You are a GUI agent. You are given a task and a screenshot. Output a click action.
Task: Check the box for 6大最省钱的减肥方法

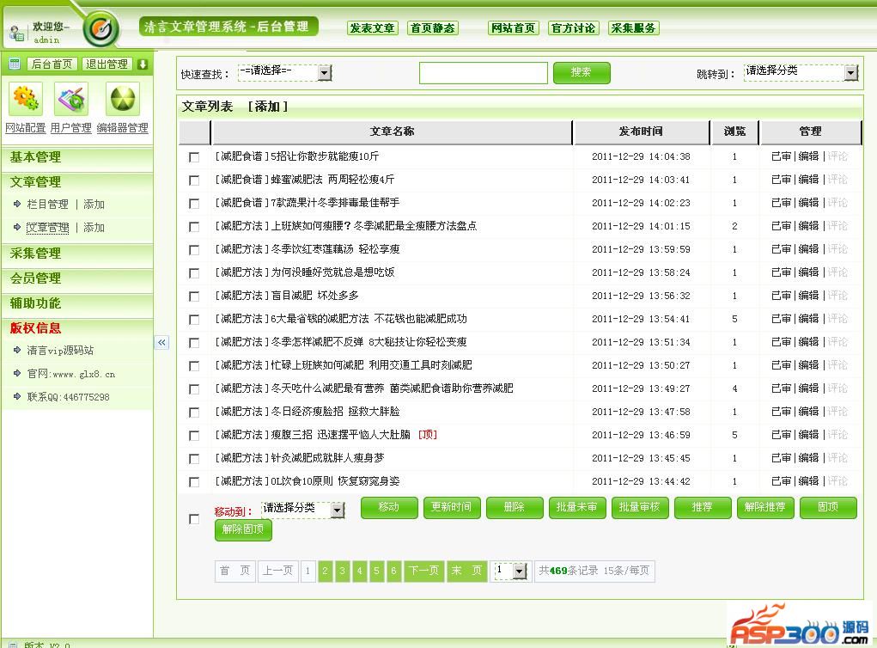point(194,320)
